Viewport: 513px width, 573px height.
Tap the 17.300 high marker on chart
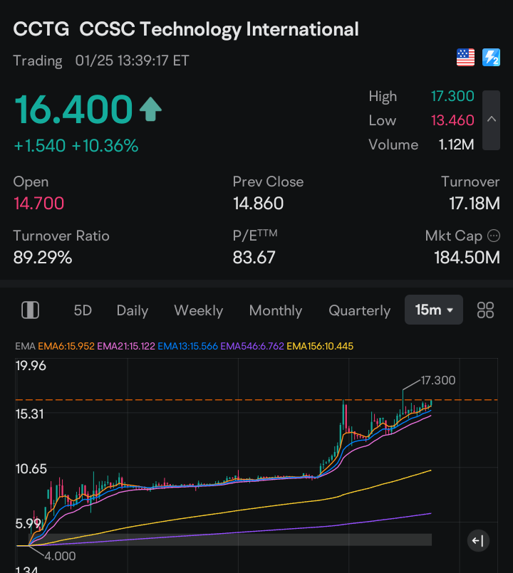[x=438, y=380]
